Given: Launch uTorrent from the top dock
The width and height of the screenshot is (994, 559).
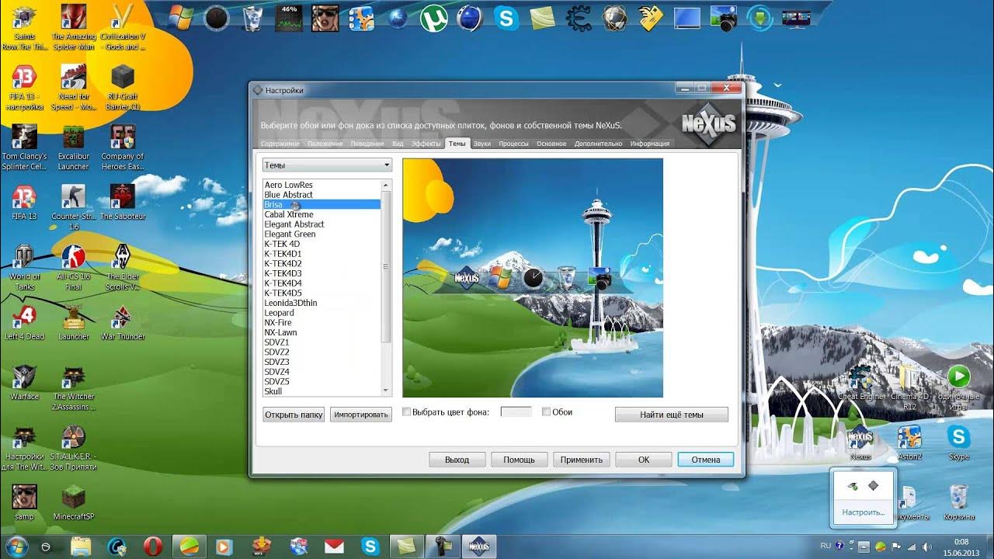Looking at the screenshot, I should point(434,18).
